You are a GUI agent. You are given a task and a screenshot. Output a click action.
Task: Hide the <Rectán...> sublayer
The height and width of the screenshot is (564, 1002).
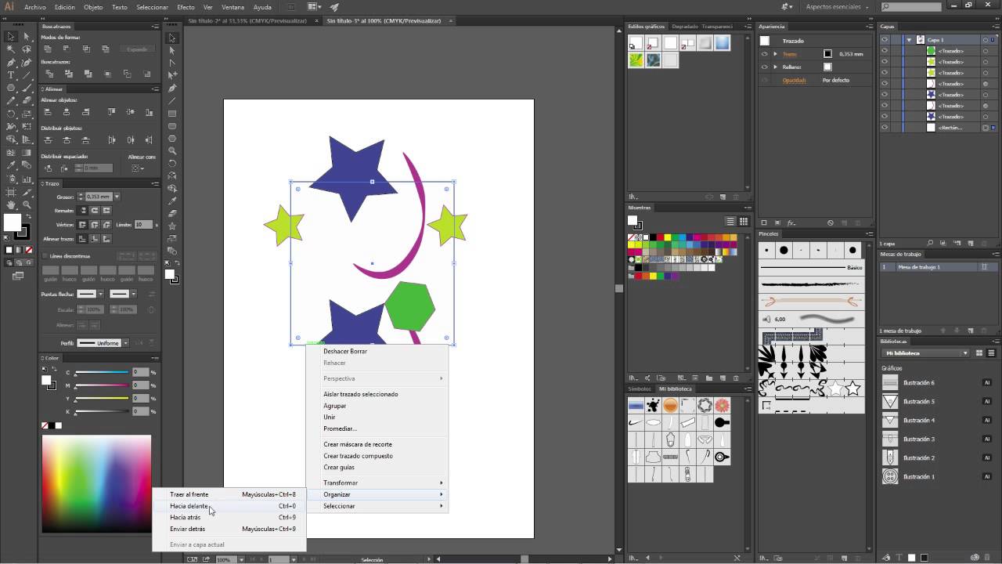885,128
